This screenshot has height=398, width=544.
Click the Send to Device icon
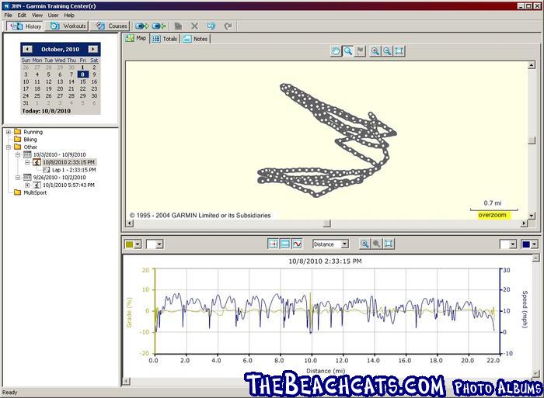click(x=141, y=26)
